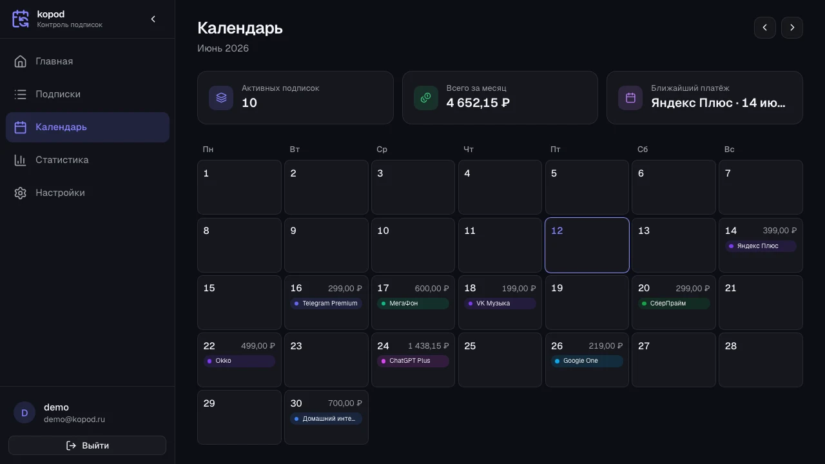
Task: Select calendar day 28 cell
Action: 761,360
